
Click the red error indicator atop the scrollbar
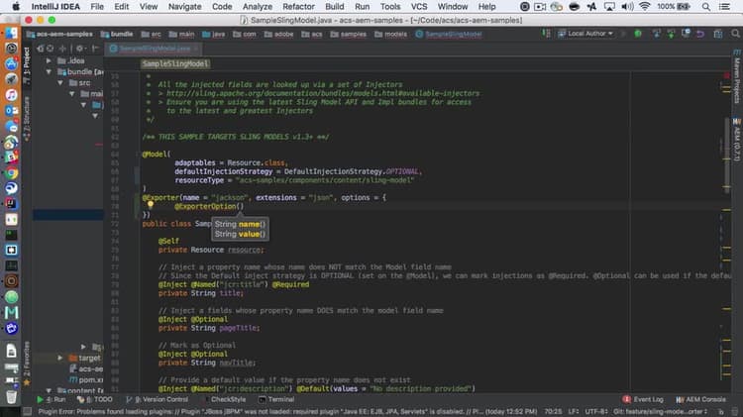(x=726, y=76)
